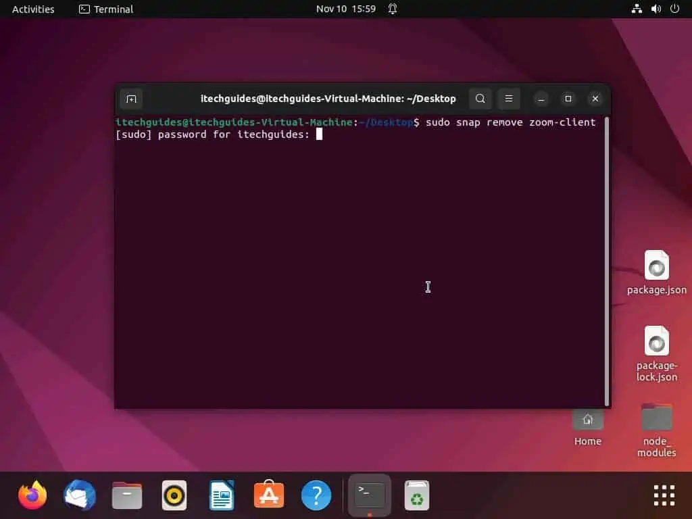Screen dimensions: 692x519
Task: Open the Rhythmbox music player
Action: (x=174, y=495)
